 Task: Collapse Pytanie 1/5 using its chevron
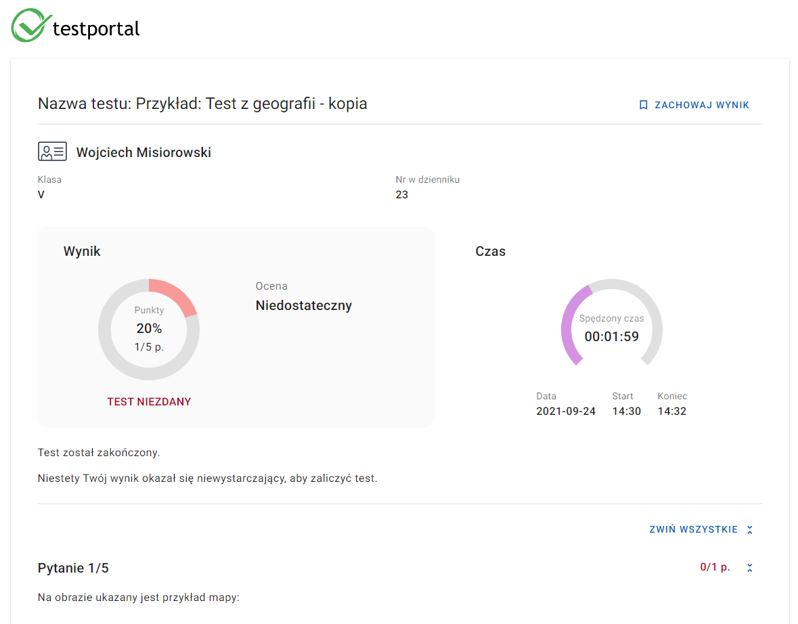750,568
